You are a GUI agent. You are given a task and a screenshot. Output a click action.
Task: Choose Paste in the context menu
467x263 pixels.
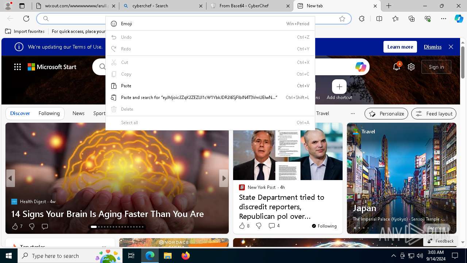click(210, 86)
